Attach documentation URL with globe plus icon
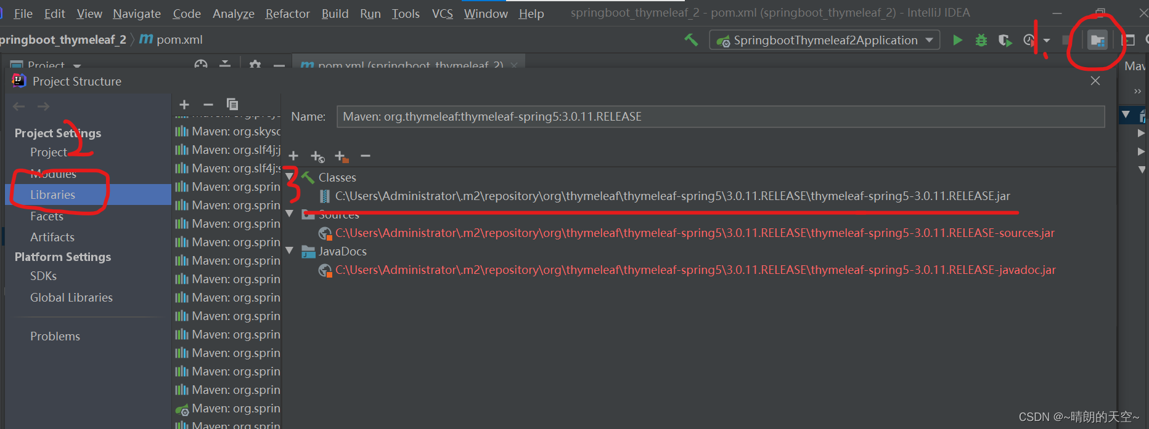 [317, 156]
